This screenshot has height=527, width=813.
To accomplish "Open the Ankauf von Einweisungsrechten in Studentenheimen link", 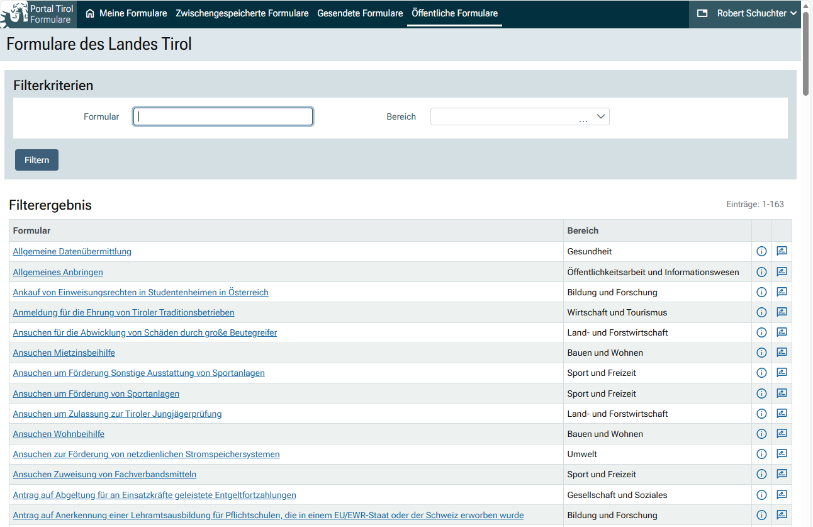I will pos(140,292).
